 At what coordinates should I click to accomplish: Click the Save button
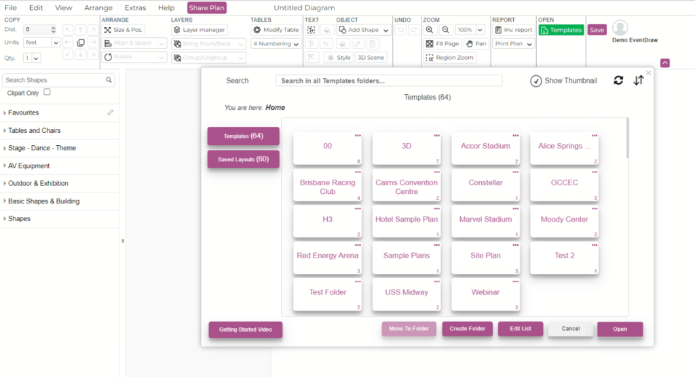coord(597,30)
